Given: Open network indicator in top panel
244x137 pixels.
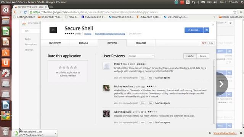Looking at the screenshot, I should point(193,2).
